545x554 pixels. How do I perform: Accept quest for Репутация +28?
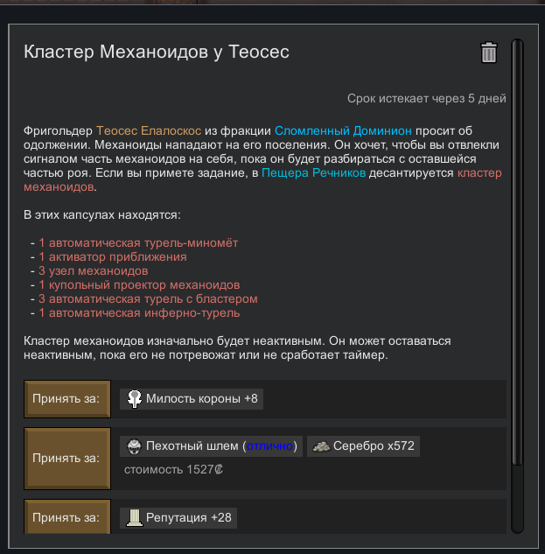[66, 517]
